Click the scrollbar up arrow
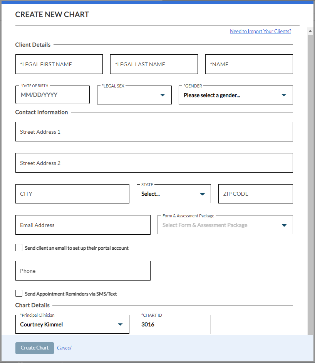This screenshot has height=363, width=315. [x=310, y=31]
